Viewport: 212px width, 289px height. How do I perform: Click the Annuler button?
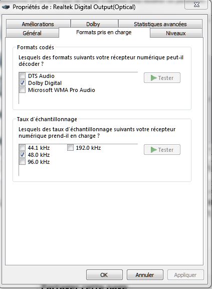[x=145, y=275]
